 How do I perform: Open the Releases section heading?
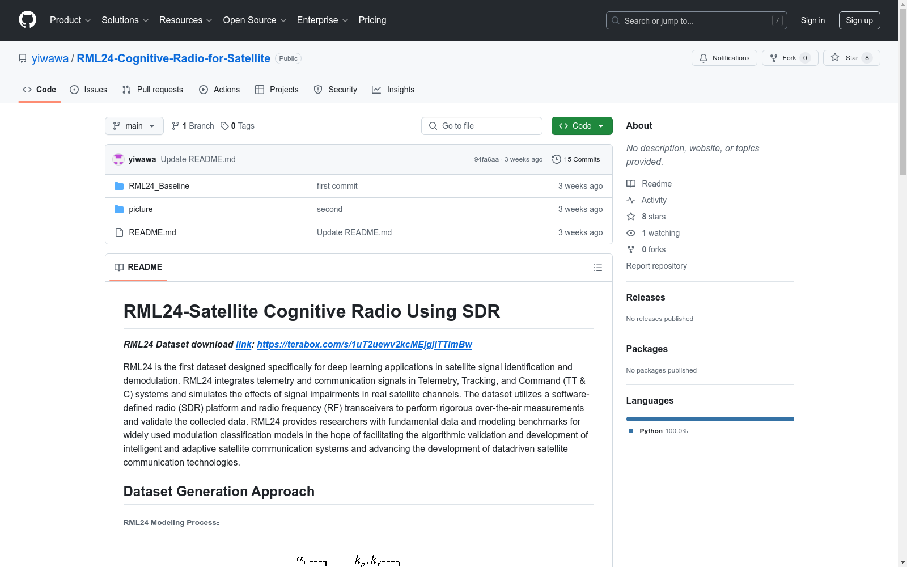[x=646, y=297]
